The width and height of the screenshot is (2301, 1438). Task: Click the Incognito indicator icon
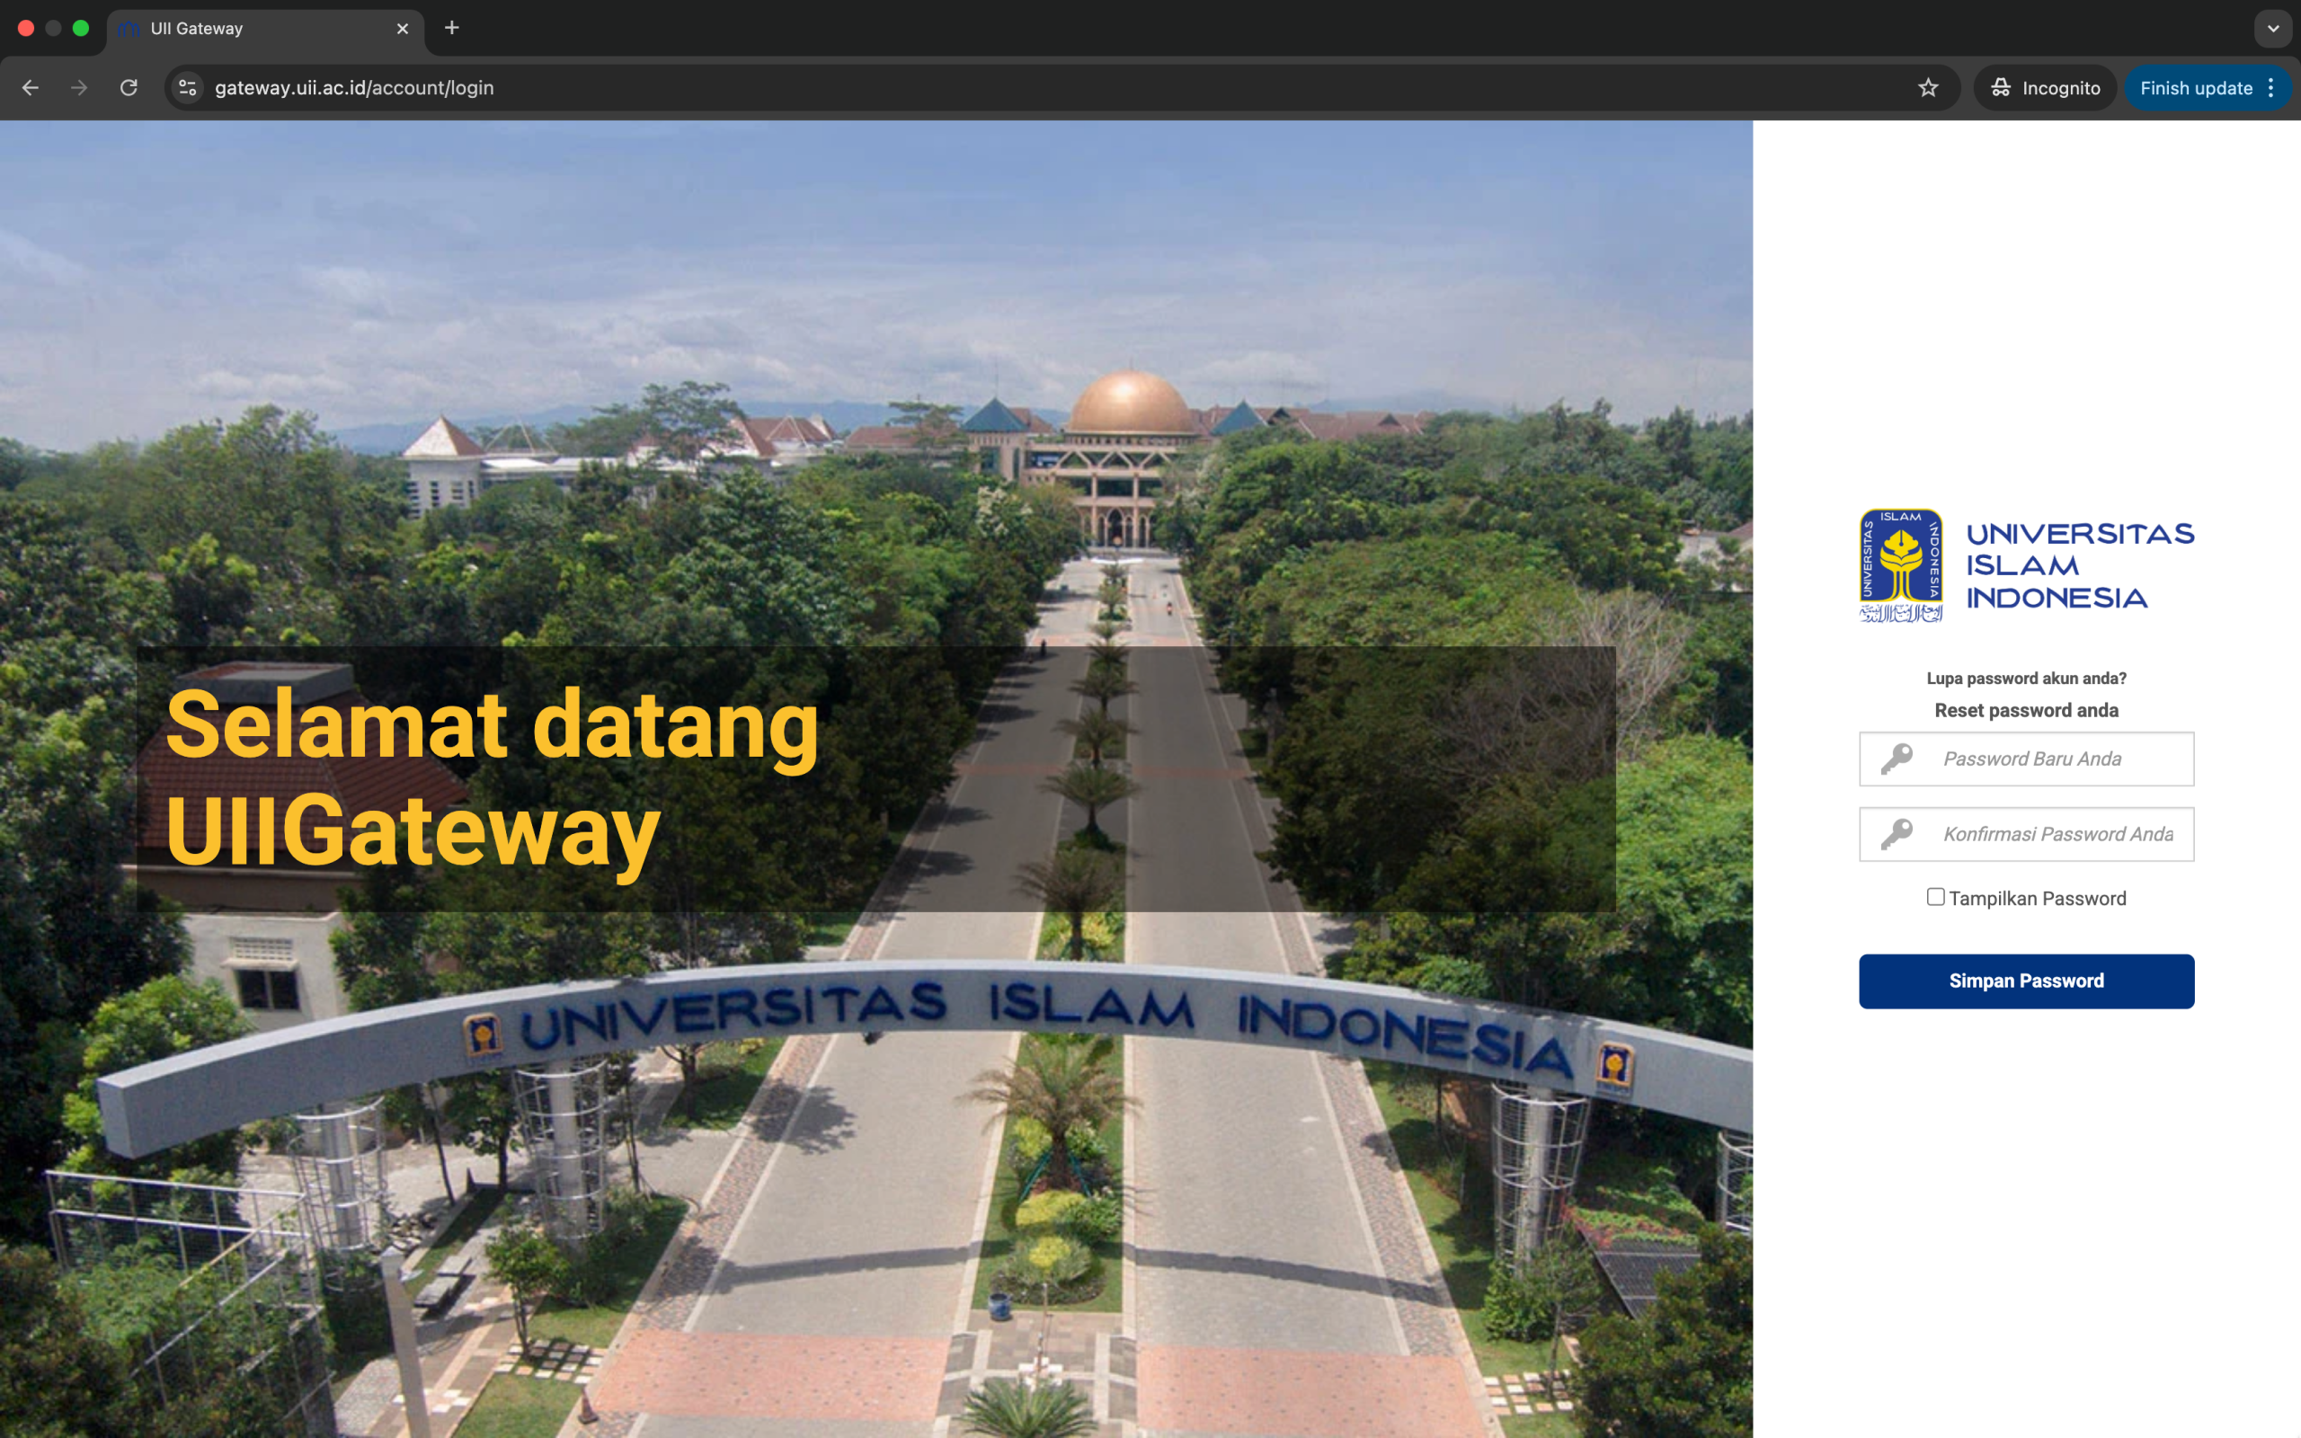2001,87
